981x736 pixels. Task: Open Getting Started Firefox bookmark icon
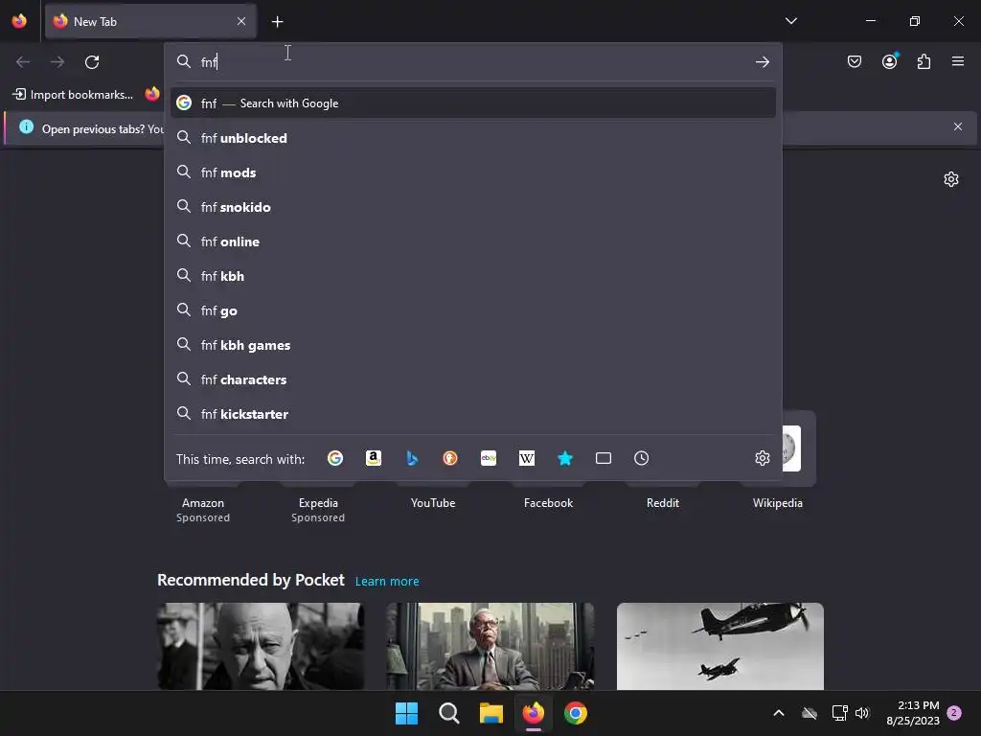point(152,95)
